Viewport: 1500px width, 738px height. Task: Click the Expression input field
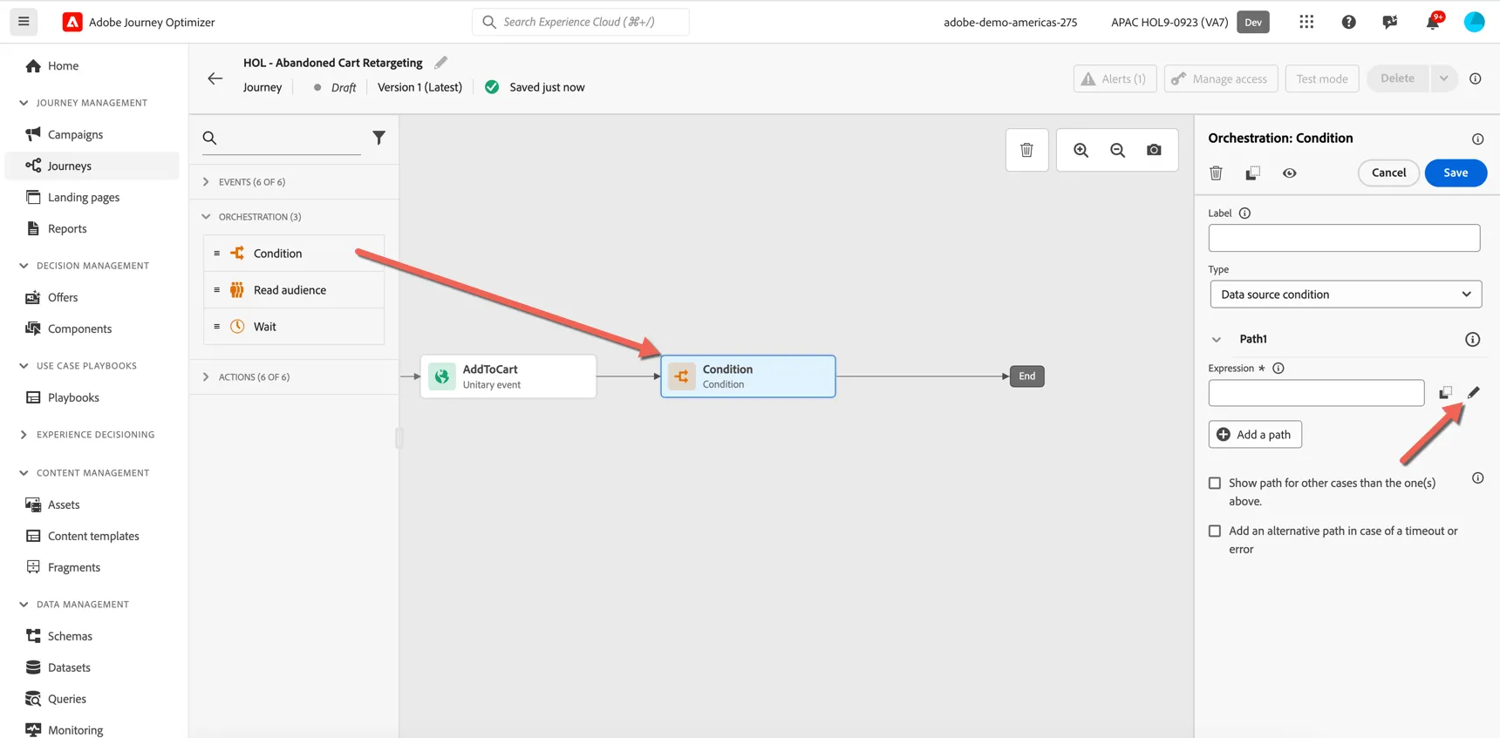pyautogui.click(x=1316, y=393)
